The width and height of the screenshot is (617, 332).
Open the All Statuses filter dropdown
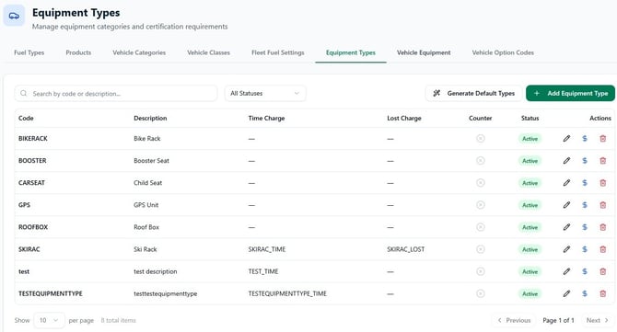pos(265,94)
